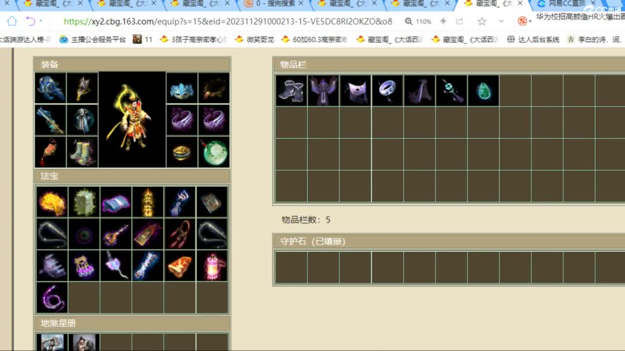Viewport: 625px width, 351px height.
Task: Inspect the dark purple orb 法宝
Action: 84,234
